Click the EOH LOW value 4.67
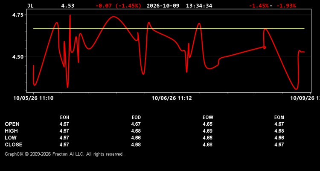320x171 pixels. click(64, 138)
